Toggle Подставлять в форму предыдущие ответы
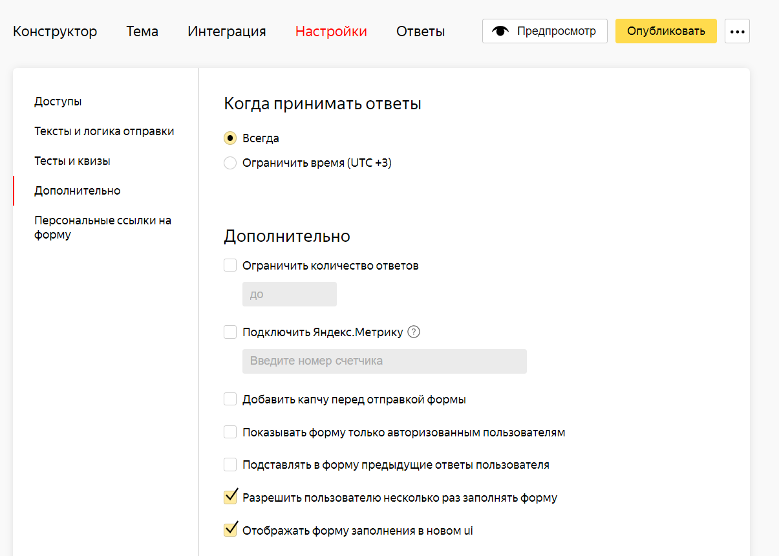This screenshot has height=556, width=779. (230, 465)
